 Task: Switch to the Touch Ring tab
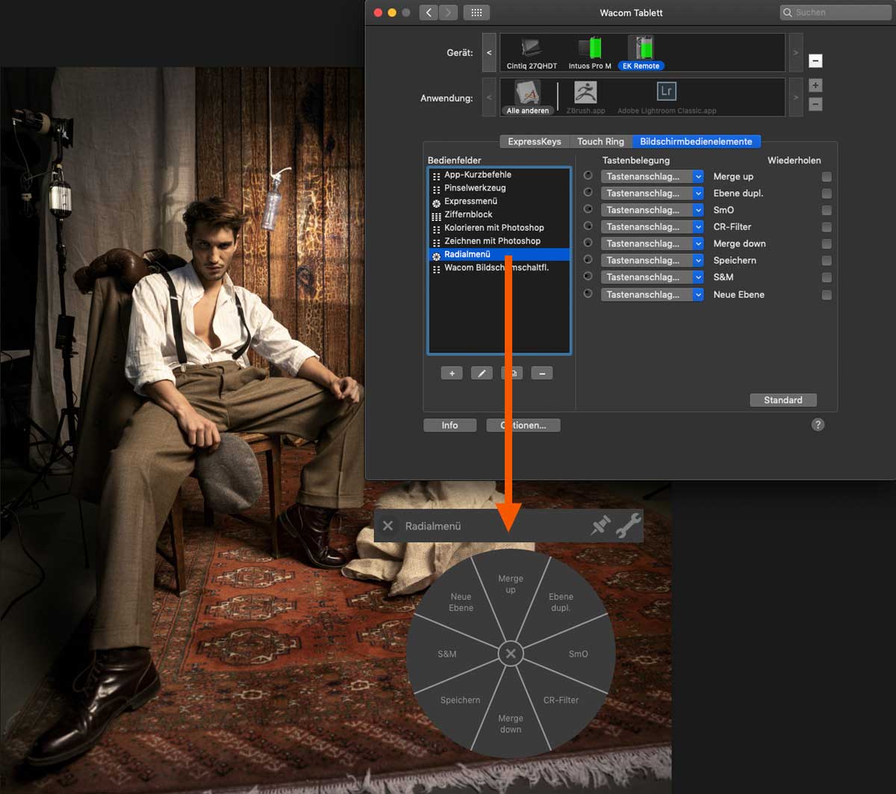coord(600,141)
